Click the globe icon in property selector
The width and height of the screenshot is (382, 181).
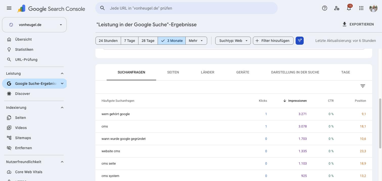coord(11,25)
